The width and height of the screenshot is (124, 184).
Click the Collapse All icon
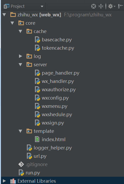coord(101,6)
